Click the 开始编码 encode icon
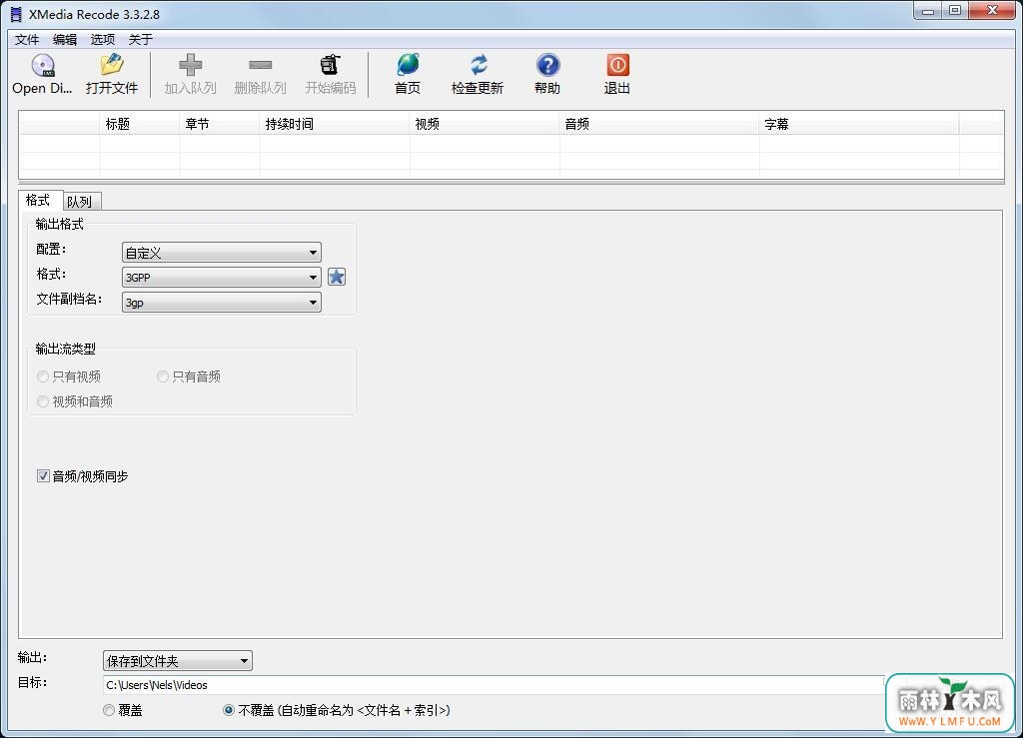The image size is (1023, 738). click(330, 65)
